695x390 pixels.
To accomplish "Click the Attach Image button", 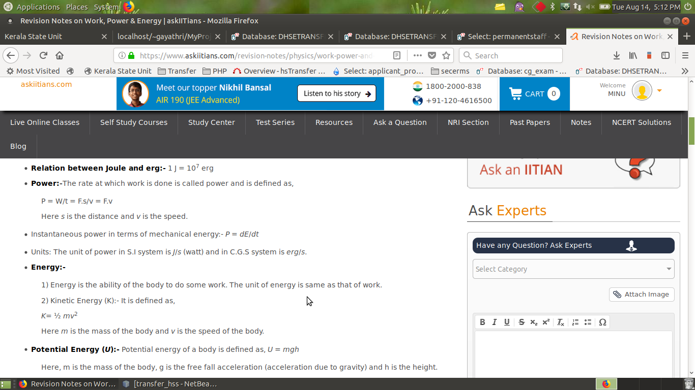I will (x=642, y=295).
